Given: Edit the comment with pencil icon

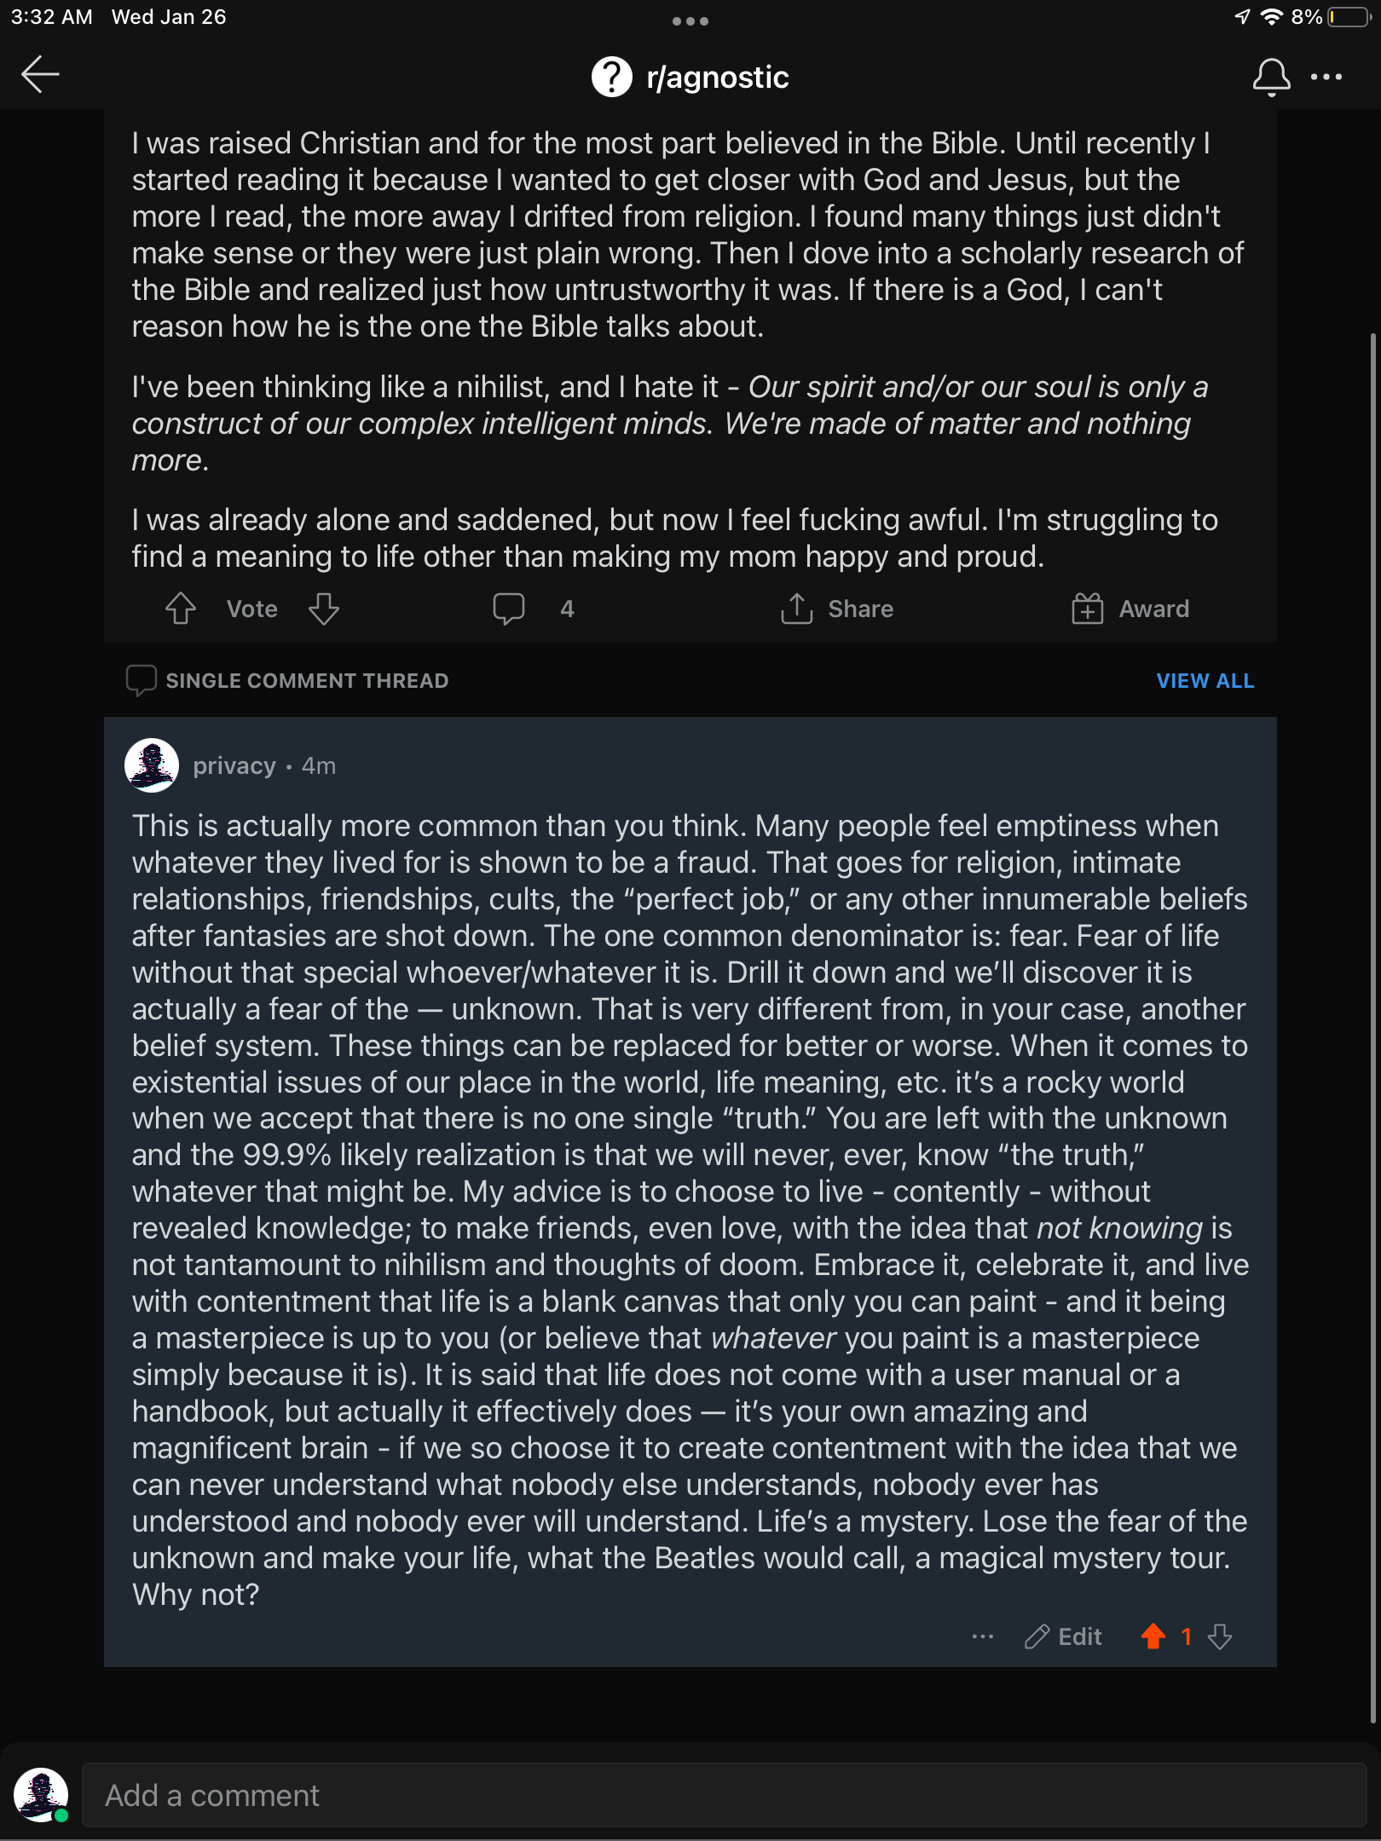Looking at the screenshot, I should pyautogui.click(x=1063, y=1636).
